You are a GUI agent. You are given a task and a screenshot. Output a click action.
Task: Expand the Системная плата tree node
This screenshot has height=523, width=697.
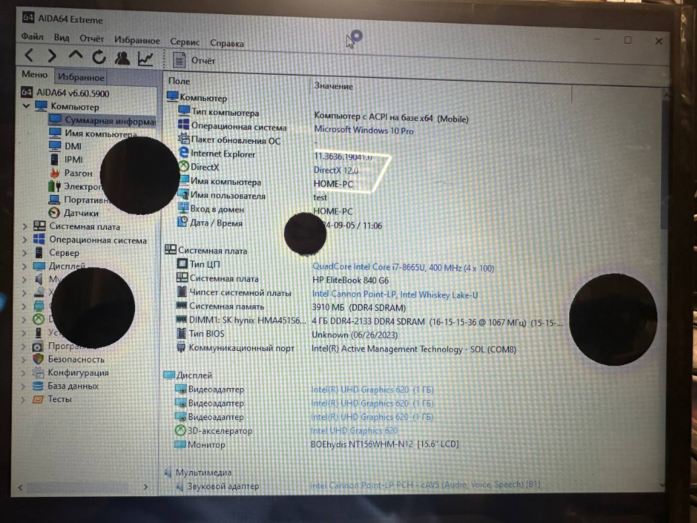click(24, 227)
